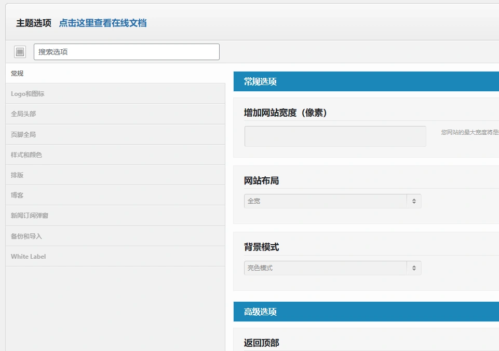
Task: Open the 背景模式 background mode dropdown
Action: pos(332,268)
